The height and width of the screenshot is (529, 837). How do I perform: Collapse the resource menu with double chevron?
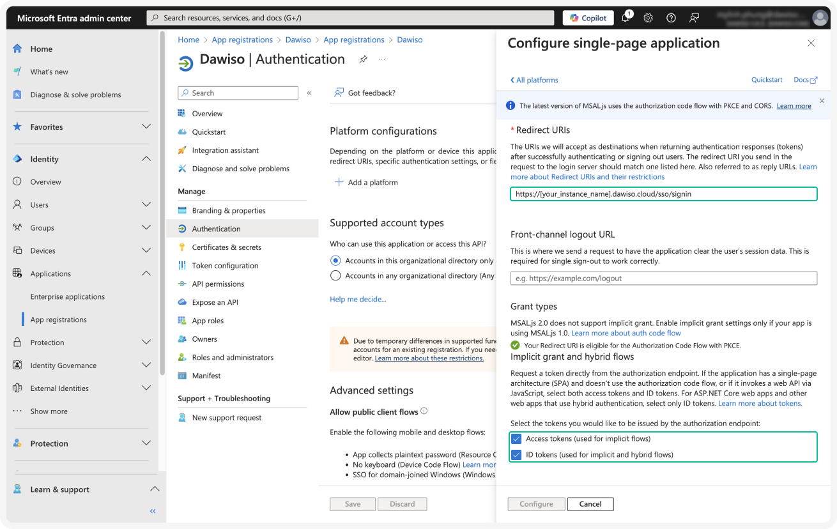pyautogui.click(x=309, y=93)
